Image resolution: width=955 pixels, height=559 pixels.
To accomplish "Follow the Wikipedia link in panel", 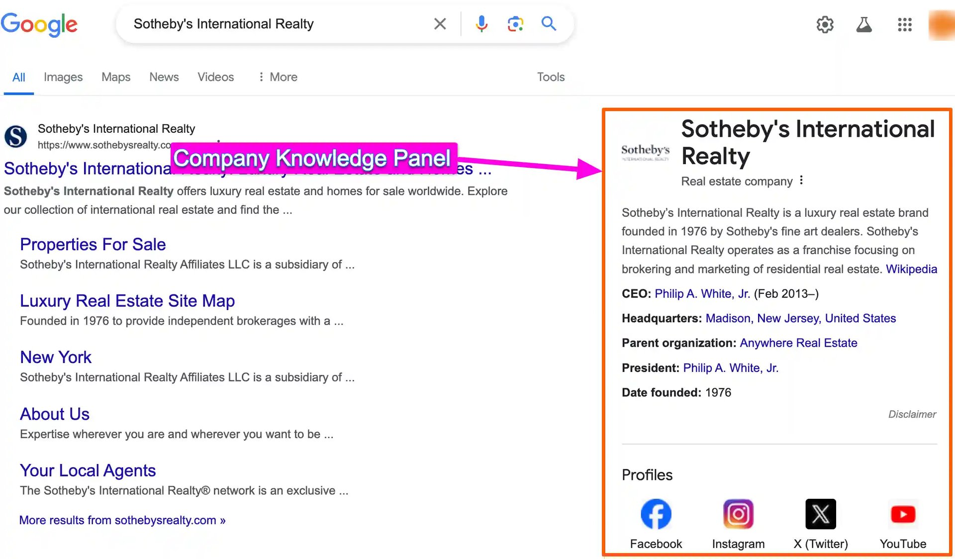I will coord(911,269).
